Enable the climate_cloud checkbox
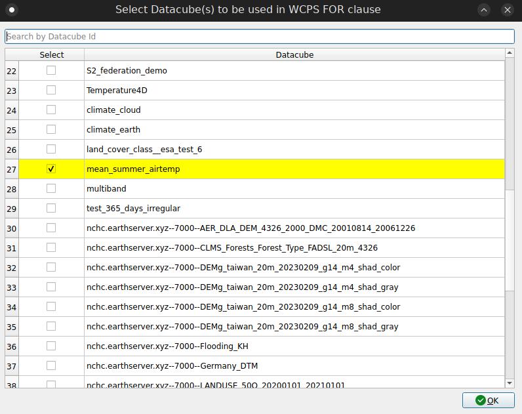The height and width of the screenshot is (414, 522). coord(51,110)
